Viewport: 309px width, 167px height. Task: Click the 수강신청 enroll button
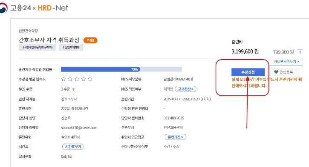[248, 72]
